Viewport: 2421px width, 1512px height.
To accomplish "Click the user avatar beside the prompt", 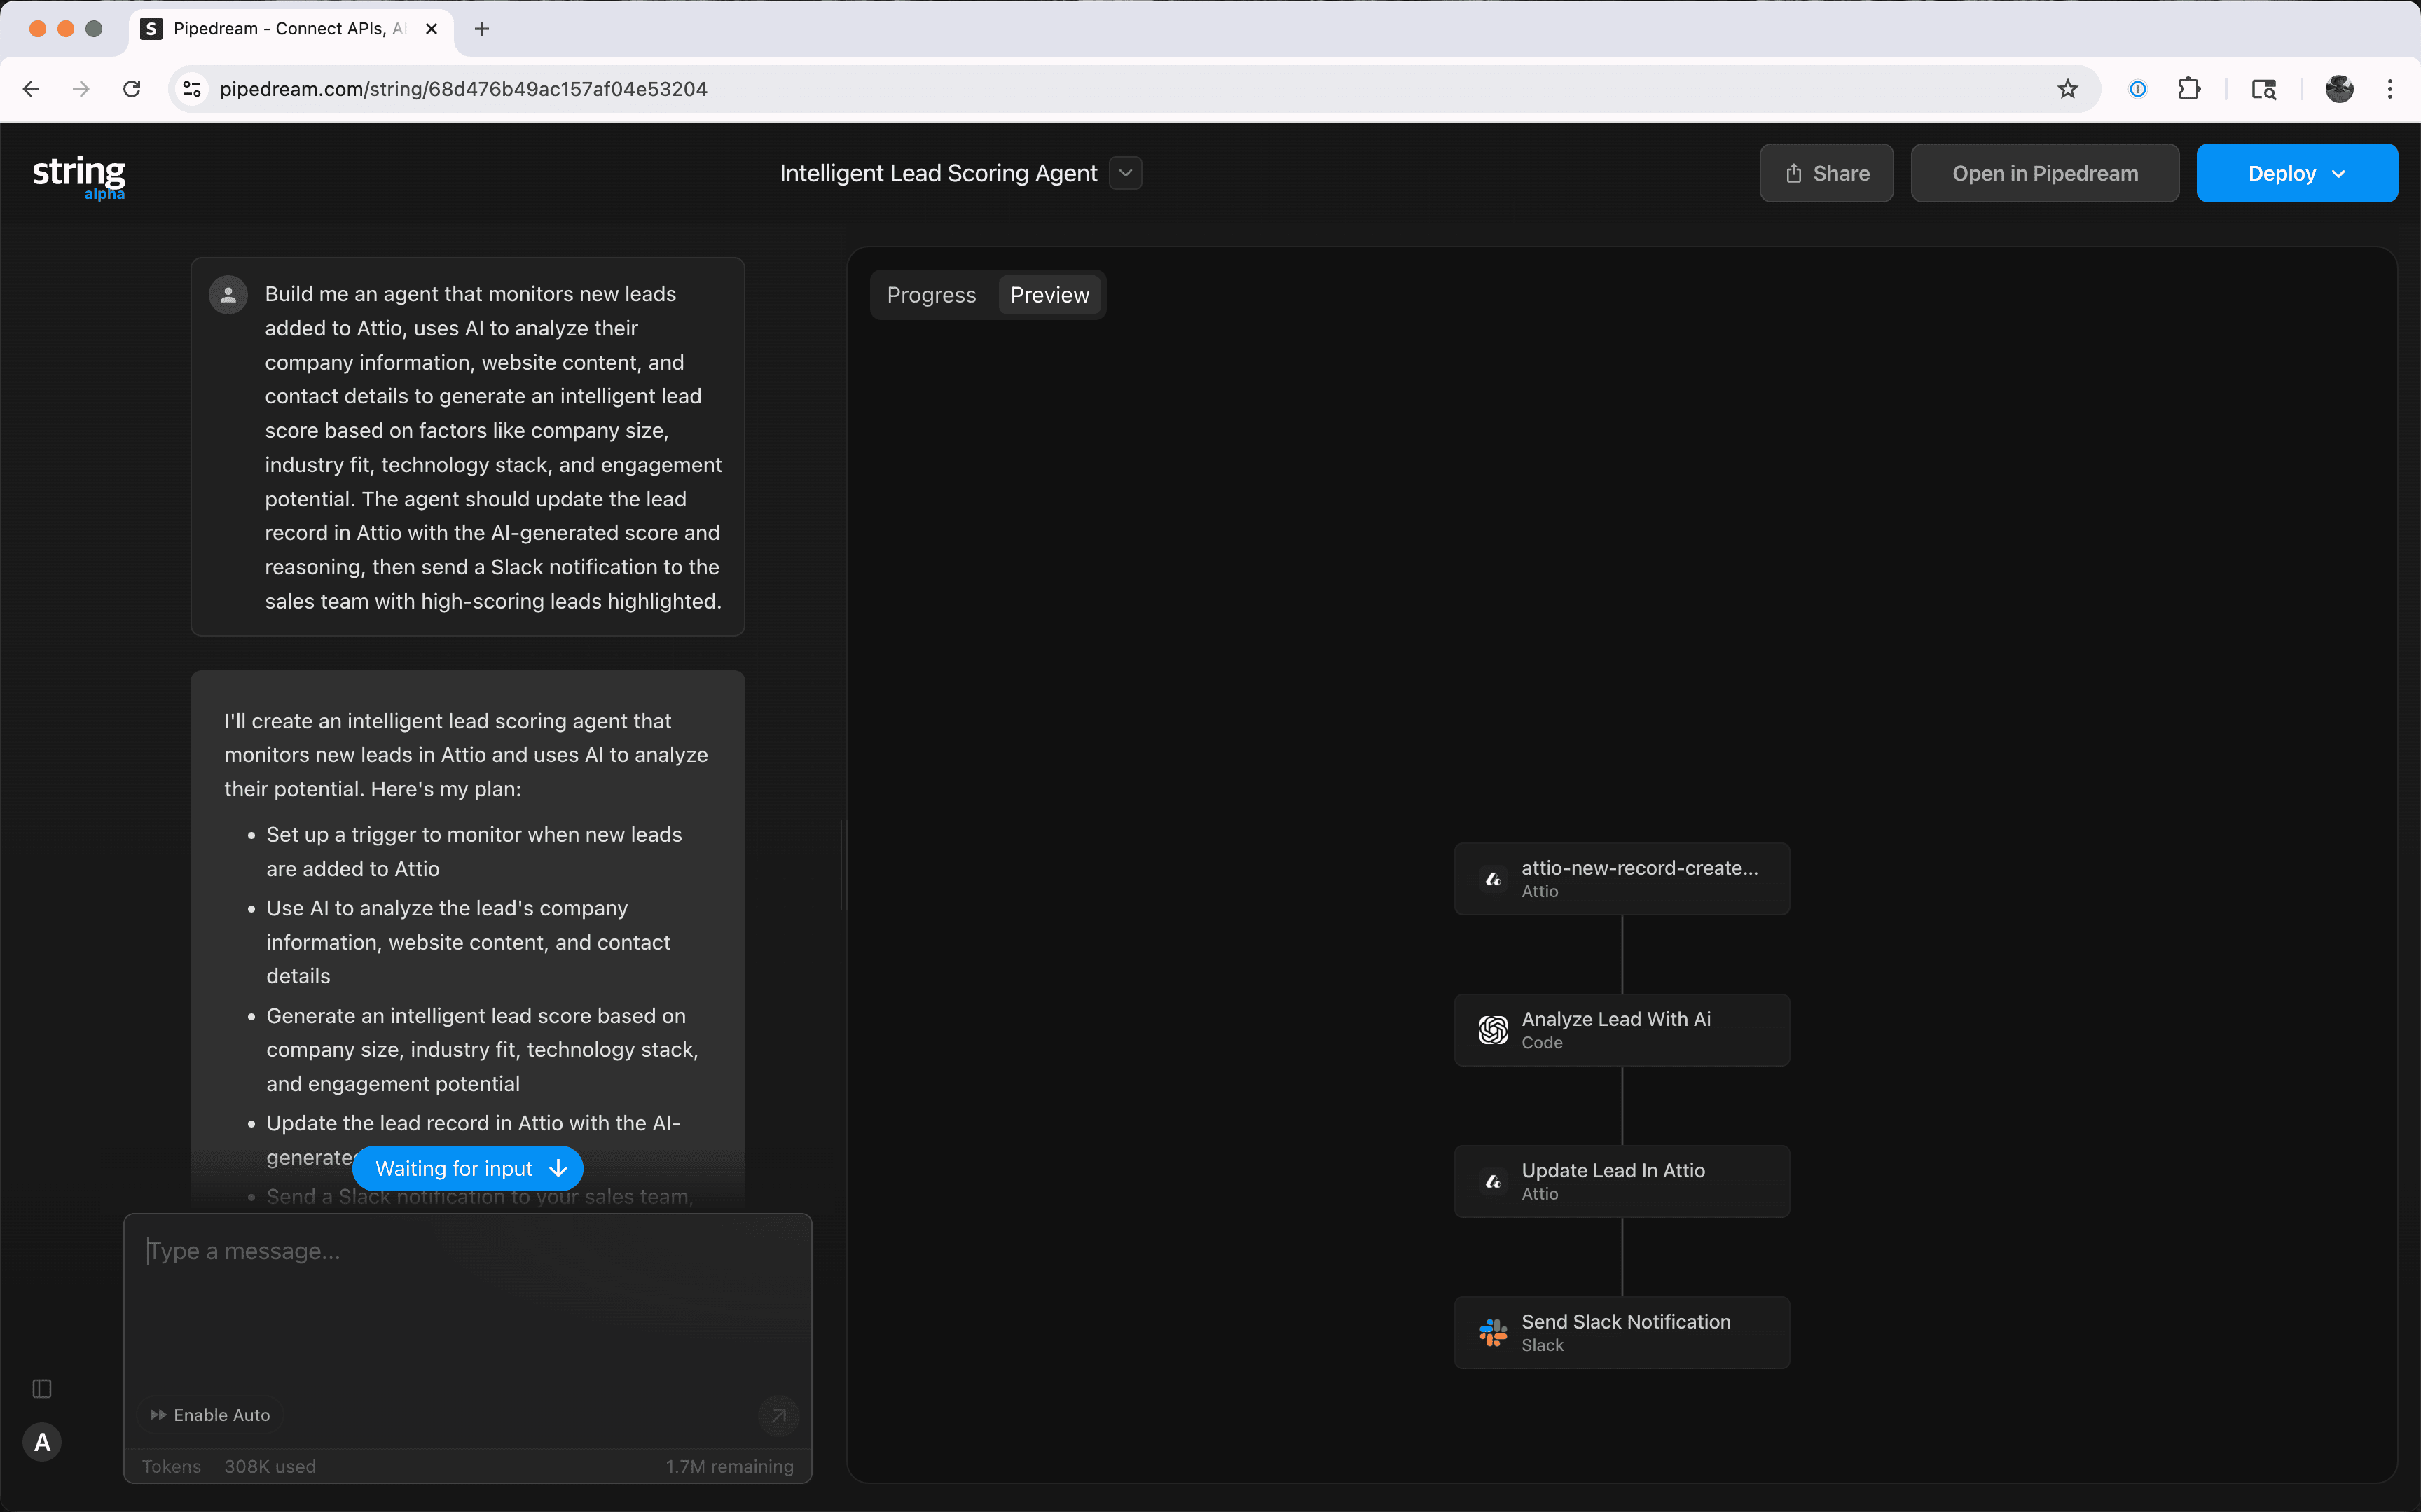I will tap(228, 294).
